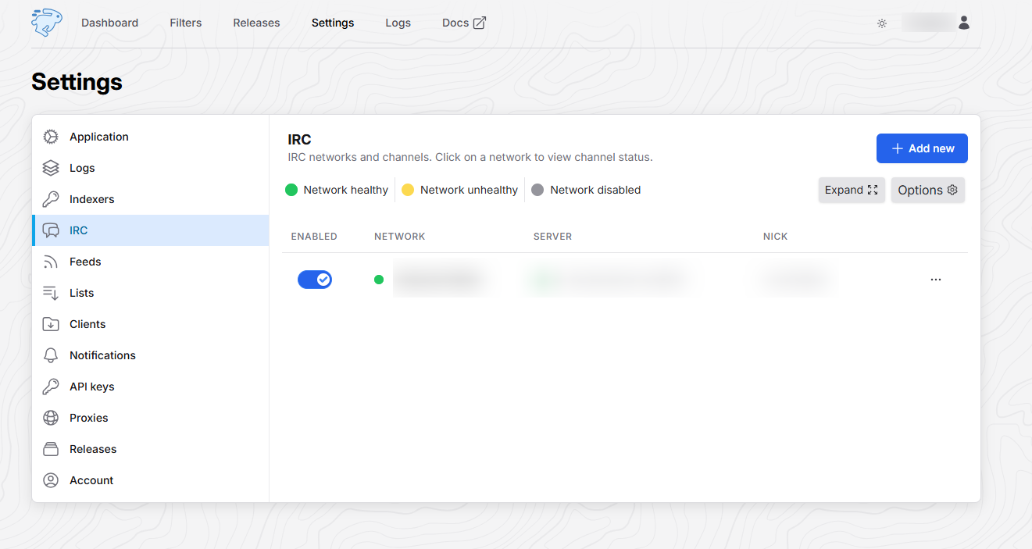Click the green network status dot in row
Viewport: 1032px width, 549px height.
tap(379, 280)
